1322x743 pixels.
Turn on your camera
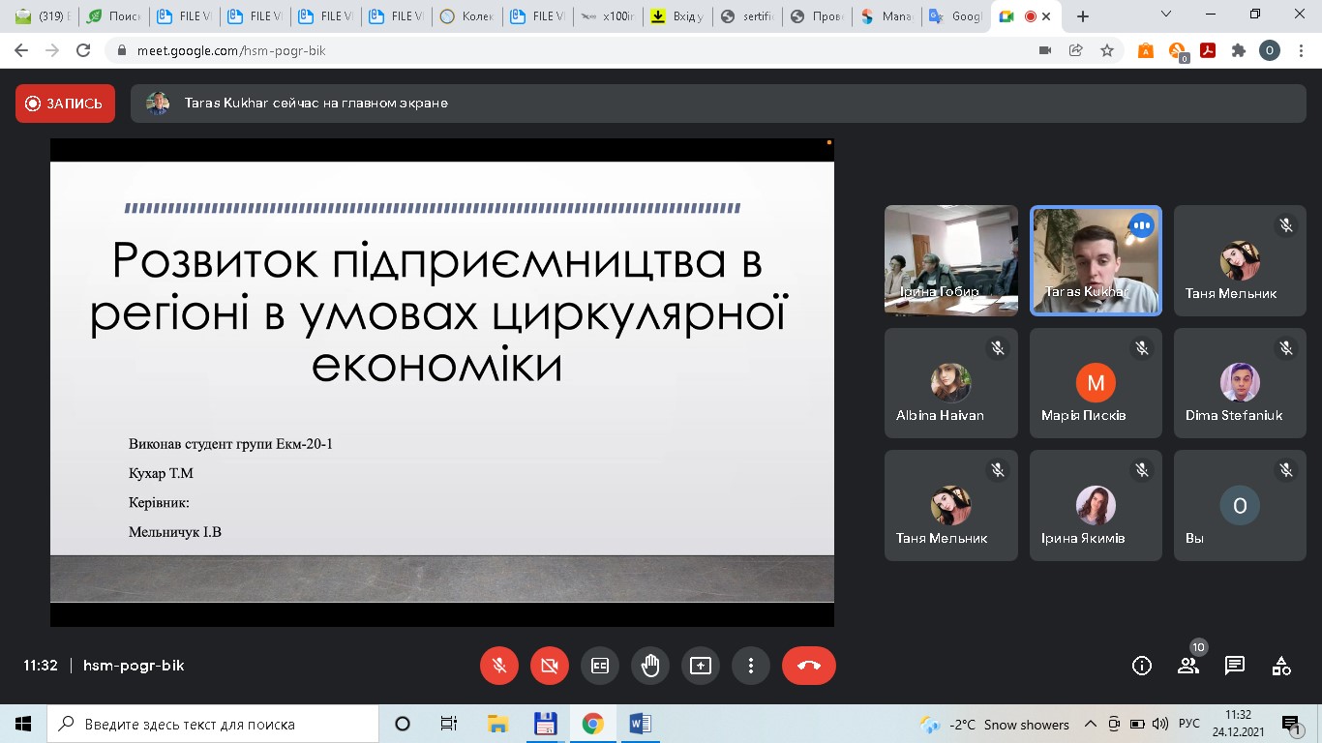550,666
